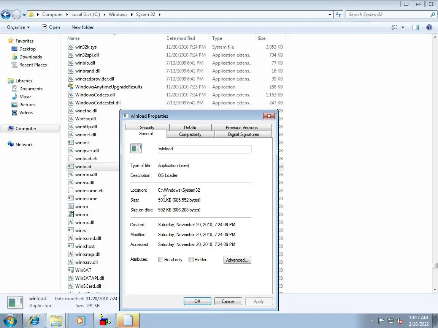Screen dimensions: 438x328
Task: Enable the Read-only attribute checkbox
Action: (x=160, y=260)
